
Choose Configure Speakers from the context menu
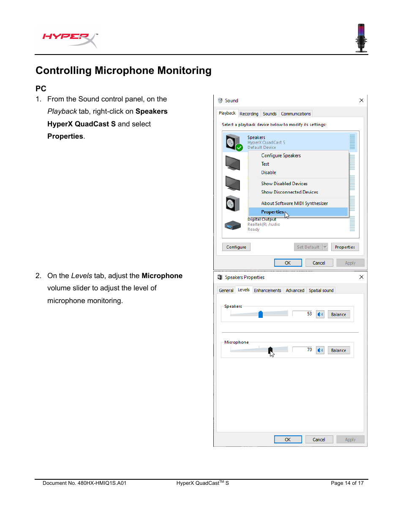coord(298,156)
